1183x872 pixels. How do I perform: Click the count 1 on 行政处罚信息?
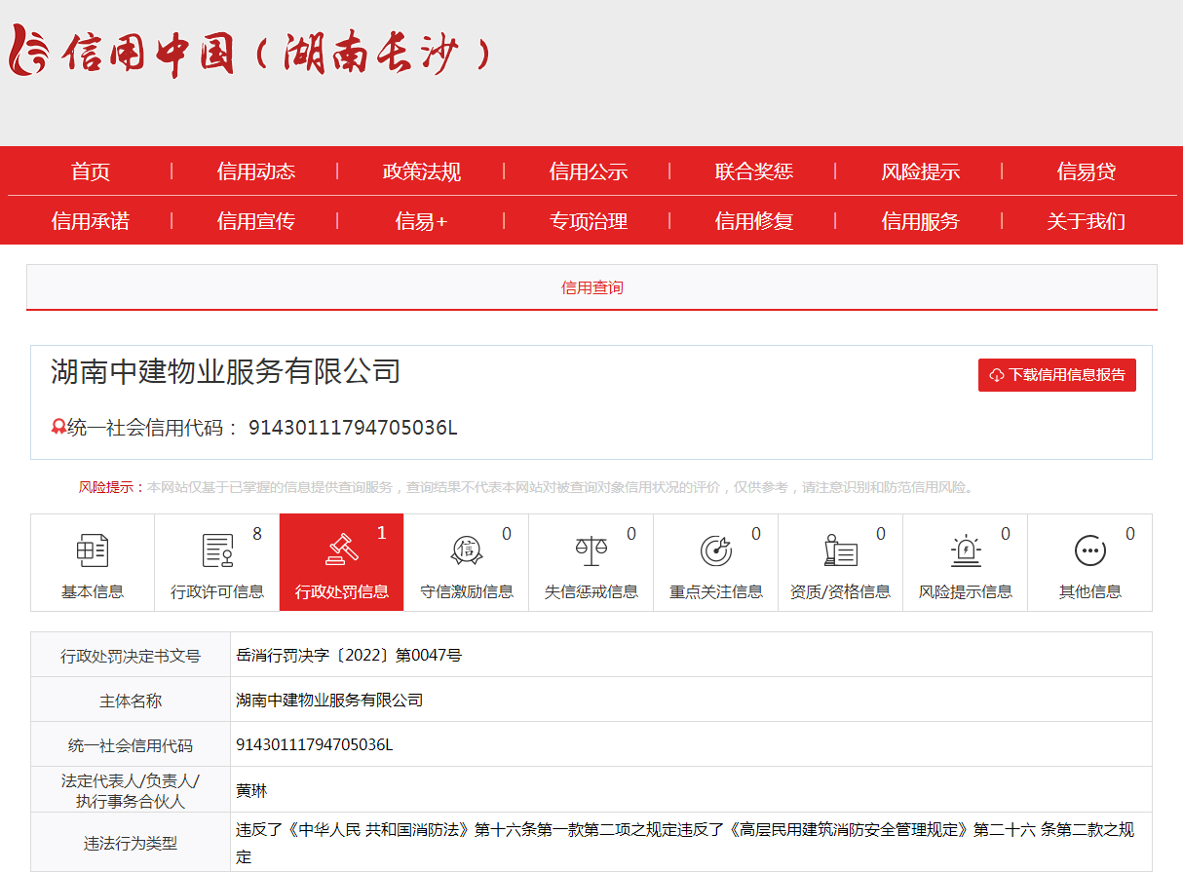click(x=382, y=534)
